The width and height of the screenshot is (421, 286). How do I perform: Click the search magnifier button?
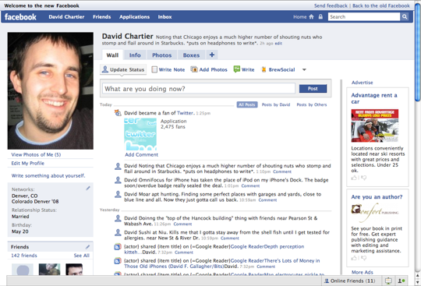pos(405,16)
